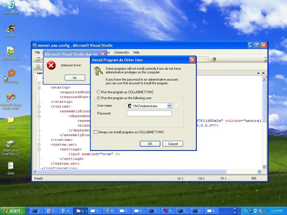
Task: Collapse the <settings> node
Action: (39, 149)
